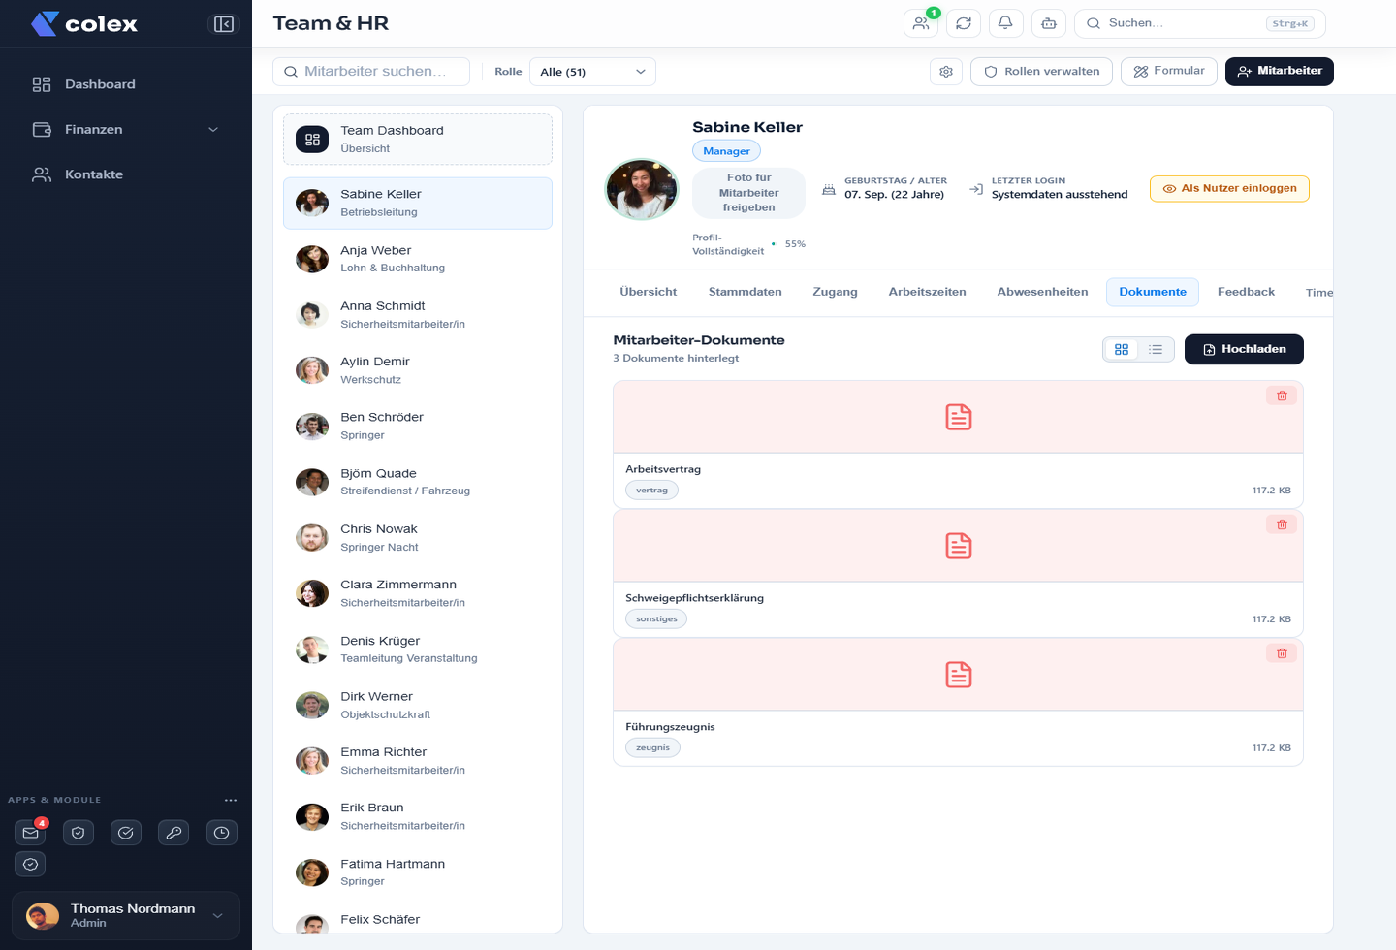The height and width of the screenshot is (950, 1396).
Task: Click the refresh sync icon in header
Action: (x=964, y=23)
